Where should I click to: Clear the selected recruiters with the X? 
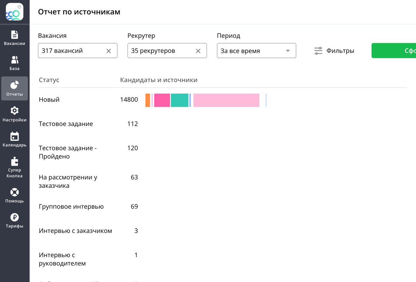click(x=198, y=51)
